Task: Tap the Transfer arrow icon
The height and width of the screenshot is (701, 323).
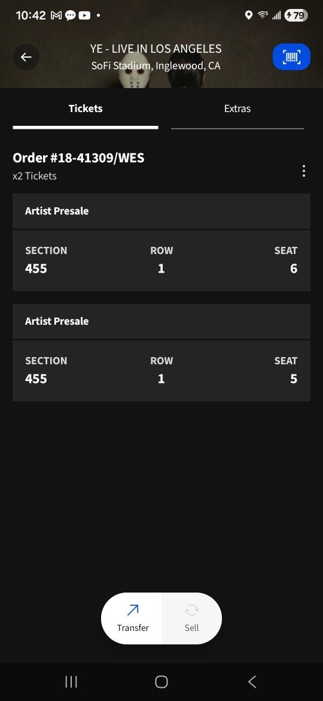Action: [133, 610]
